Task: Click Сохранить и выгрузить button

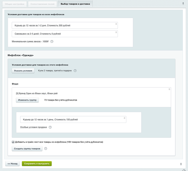Action: tap(37, 164)
